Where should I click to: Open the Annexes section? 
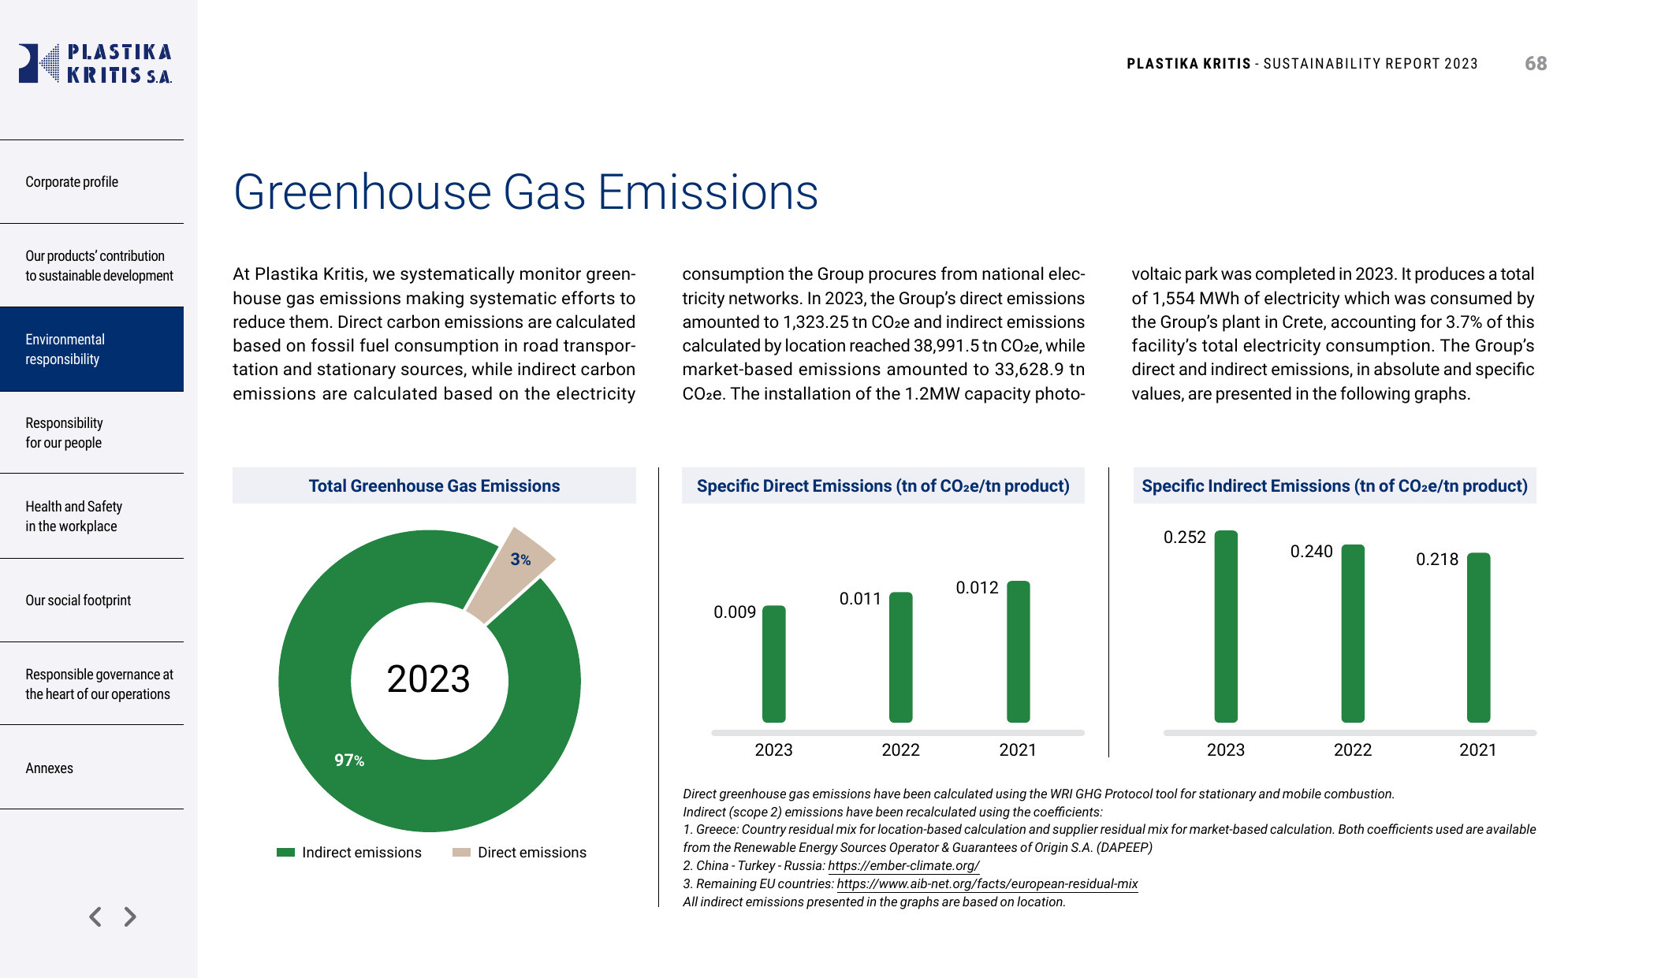[91, 768]
